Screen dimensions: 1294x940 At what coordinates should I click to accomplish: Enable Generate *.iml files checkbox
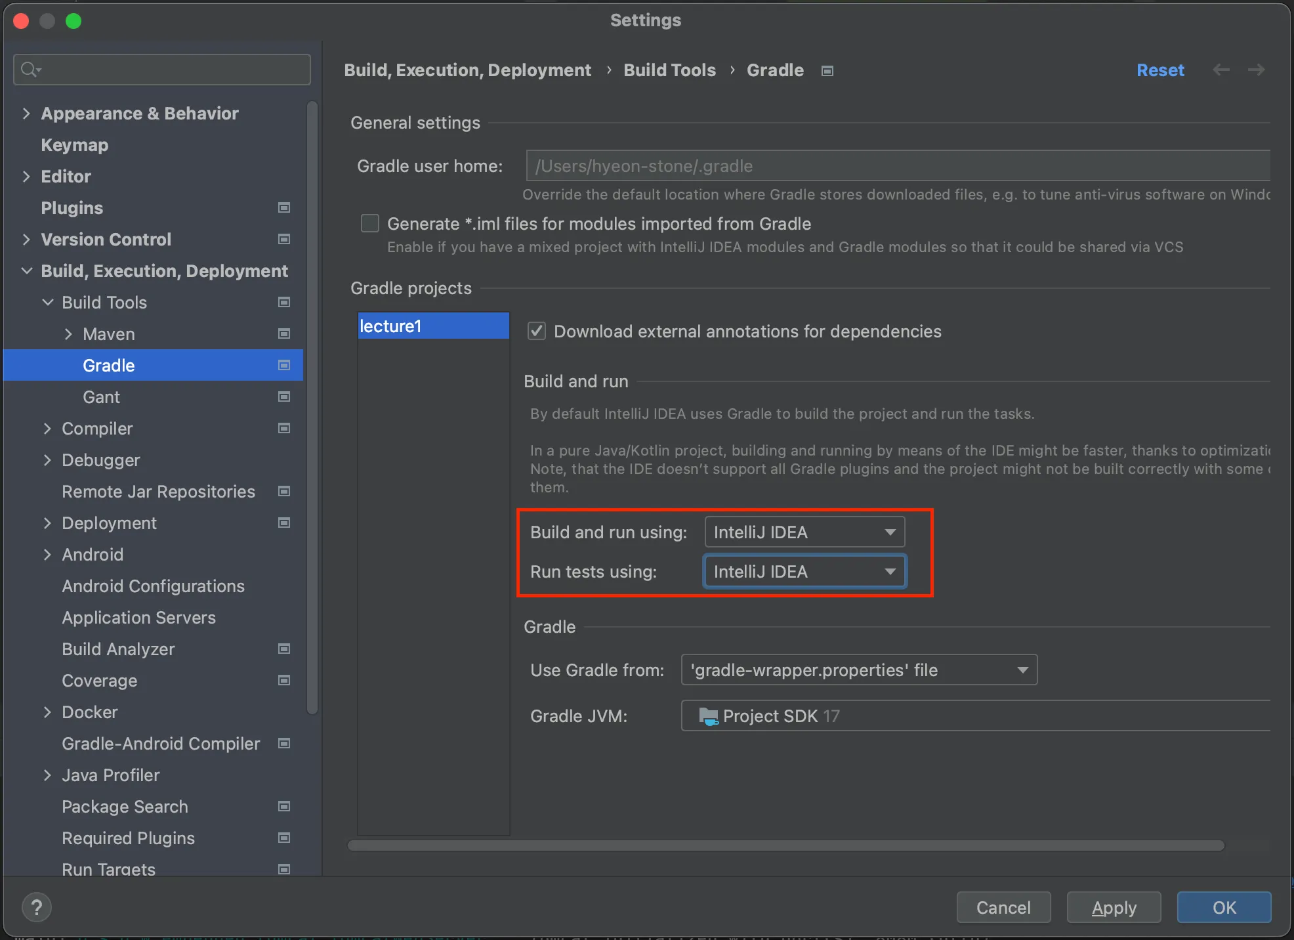pos(370,224)
